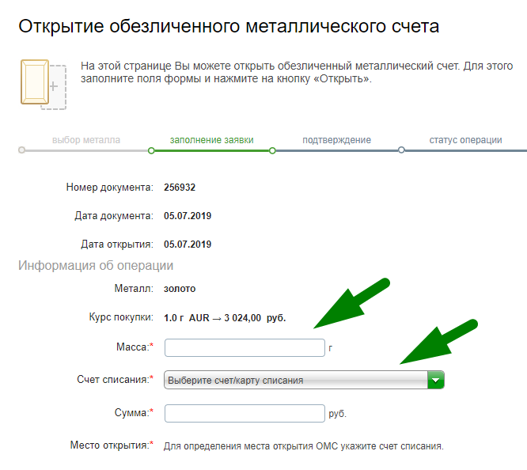
Task: Click the circle marker before статус операции
Action: pos(402,150)
